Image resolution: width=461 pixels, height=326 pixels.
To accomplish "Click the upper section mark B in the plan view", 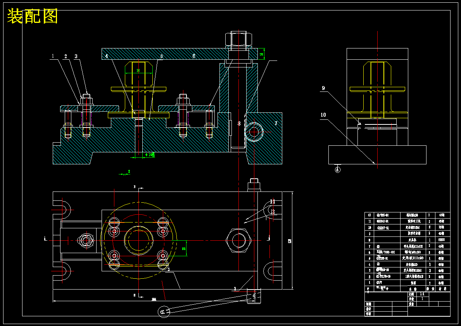I will tap(135, 187).
